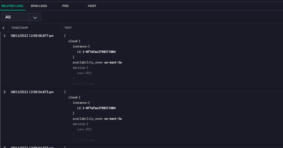
Task: Click instance id value in second log
Action: tap(99, 108)
